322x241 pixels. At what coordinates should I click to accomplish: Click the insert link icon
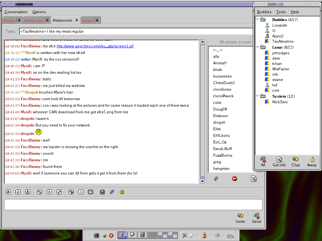pos(112,192)
